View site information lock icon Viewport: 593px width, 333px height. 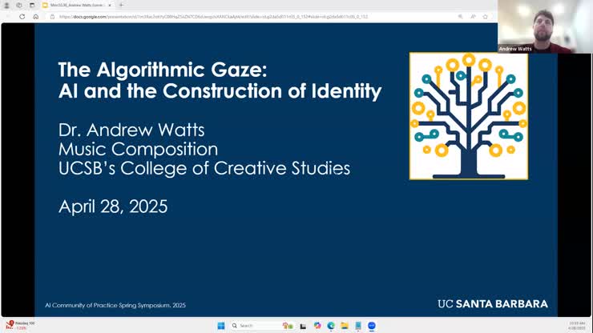pos(53,17)
